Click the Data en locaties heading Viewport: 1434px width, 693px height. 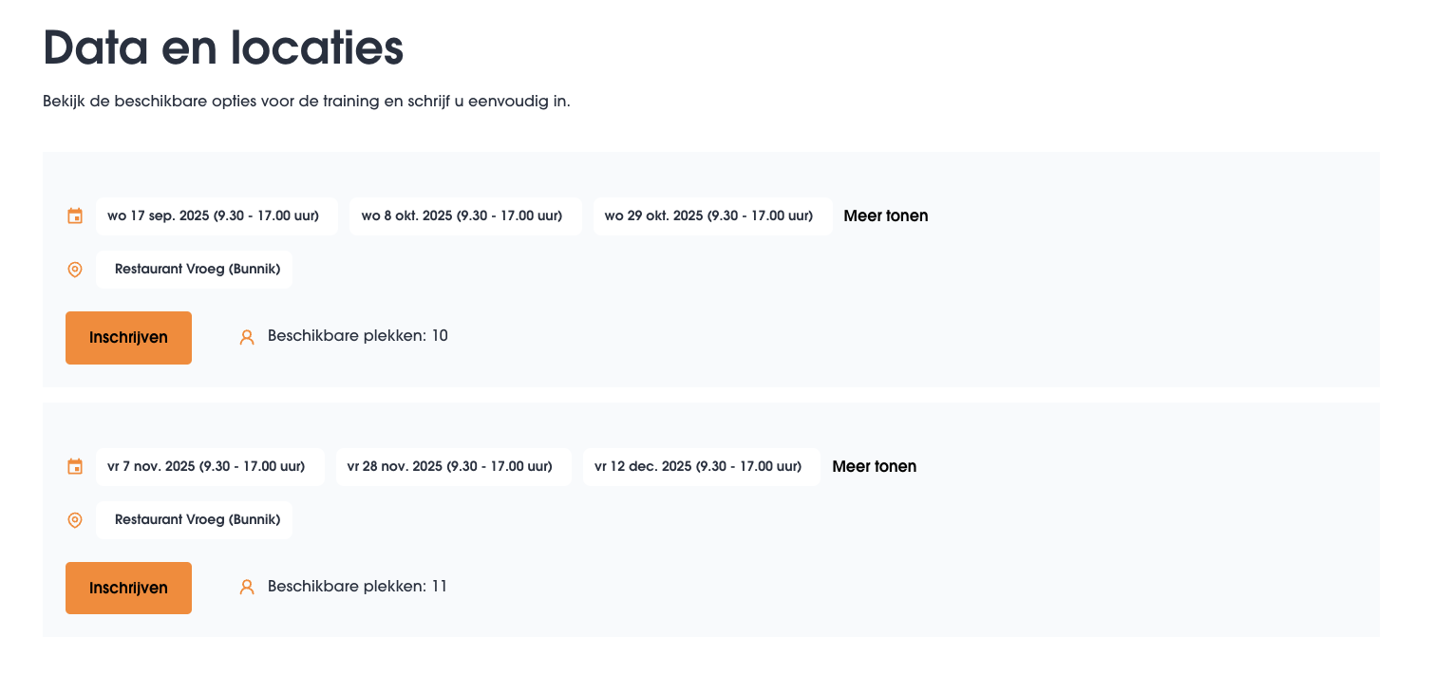pos(223,48)
